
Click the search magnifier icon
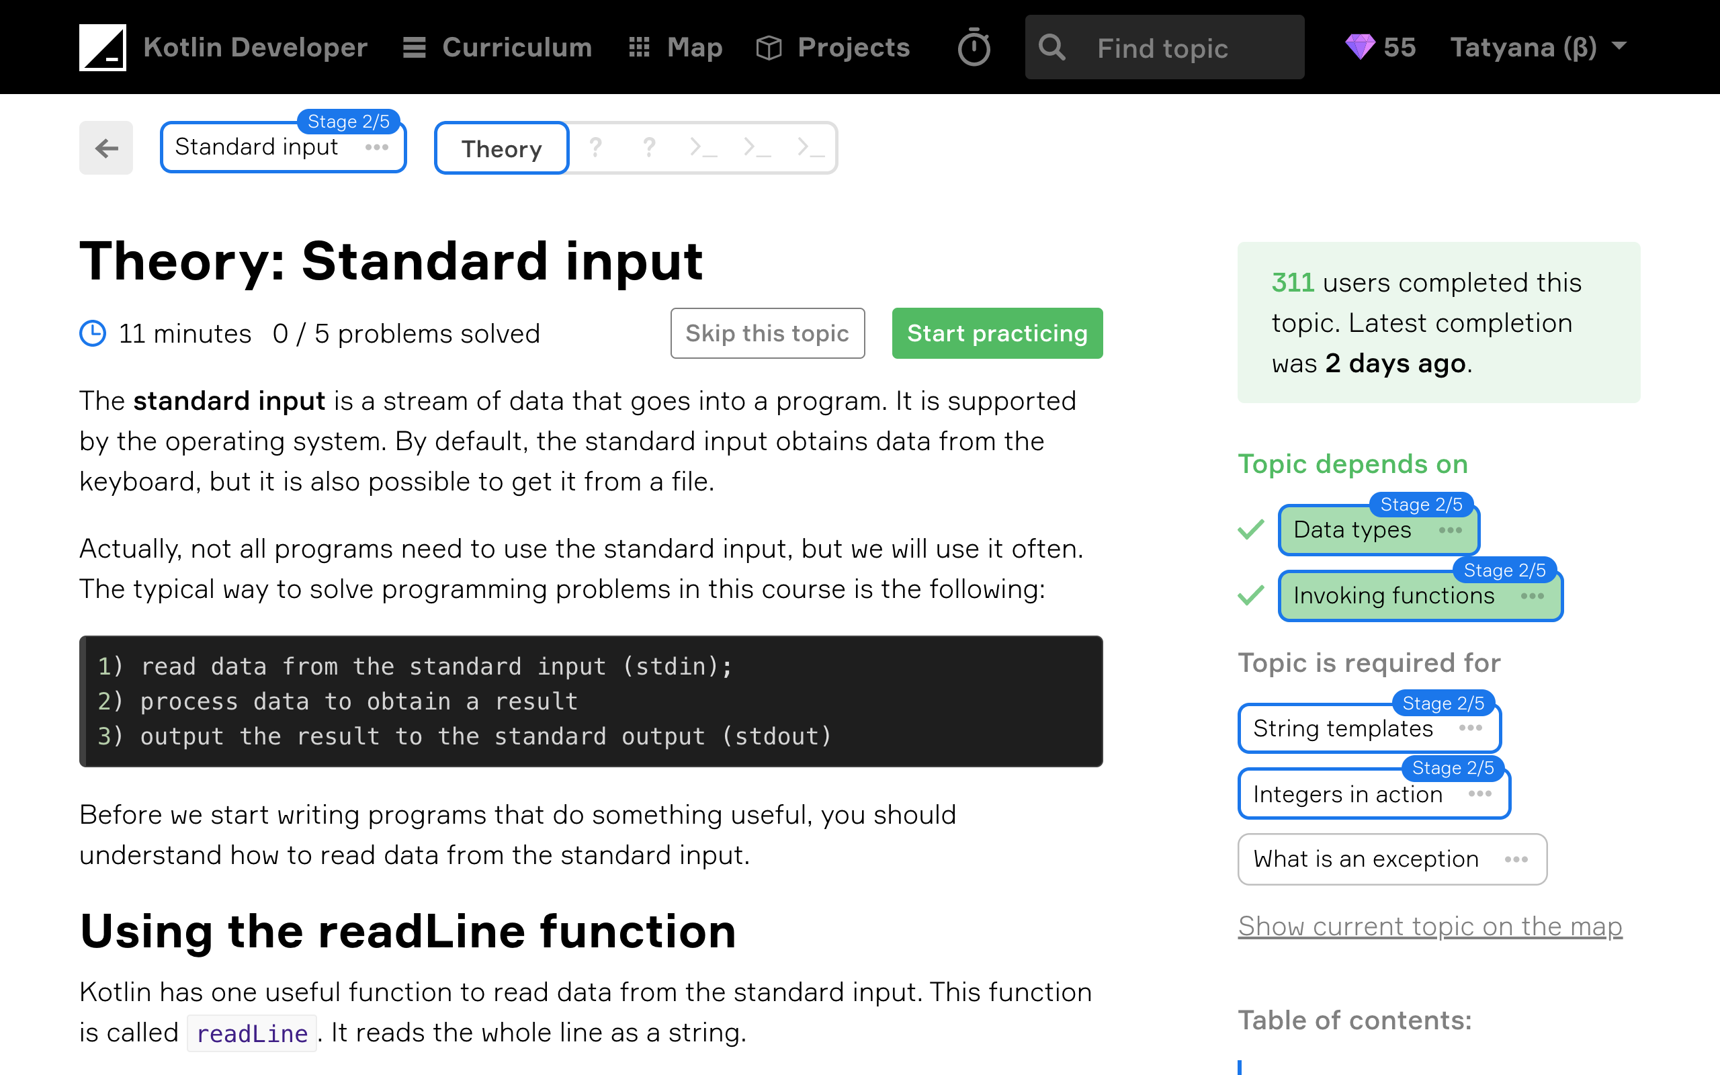coord(1051,47)
